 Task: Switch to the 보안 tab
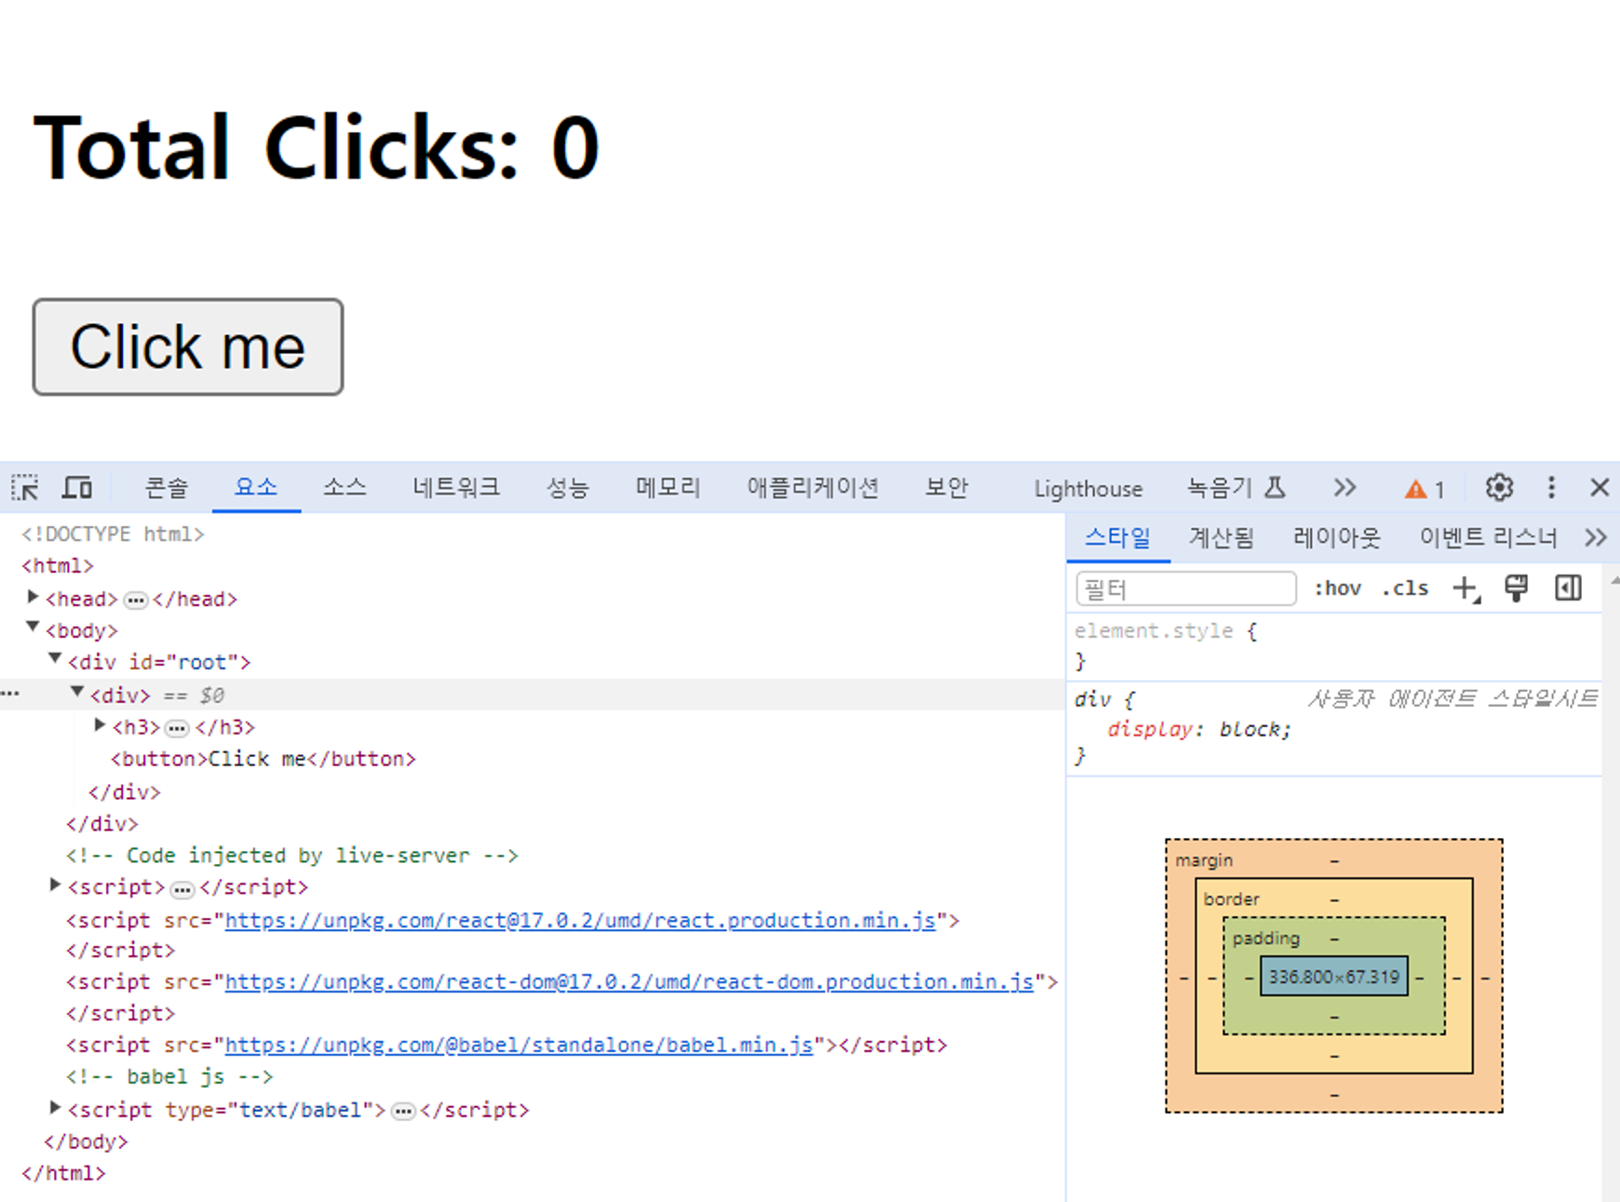(x=946, y=488)
